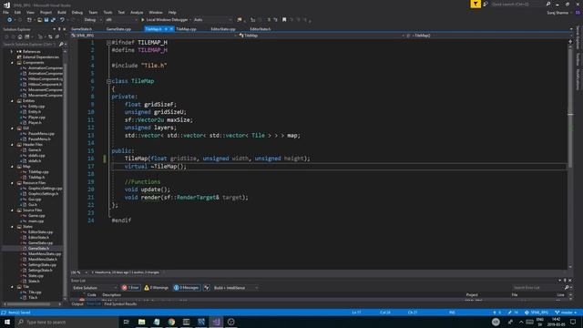Click the Navigate Backward toolbar icon
Screen dimensions: 583x328
point(9,20)
